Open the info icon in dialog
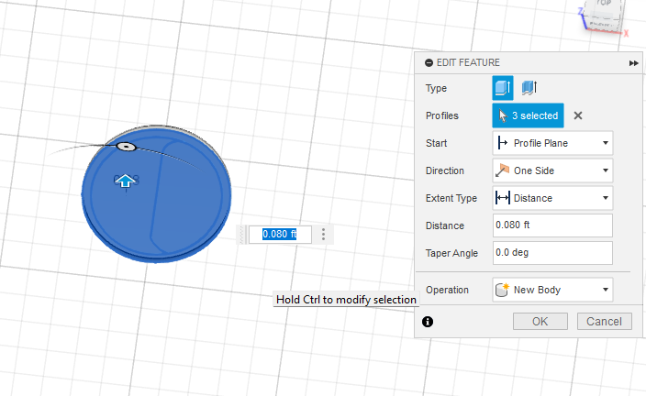The height and width of the screenshot is (396, 646). click(428, 322)
